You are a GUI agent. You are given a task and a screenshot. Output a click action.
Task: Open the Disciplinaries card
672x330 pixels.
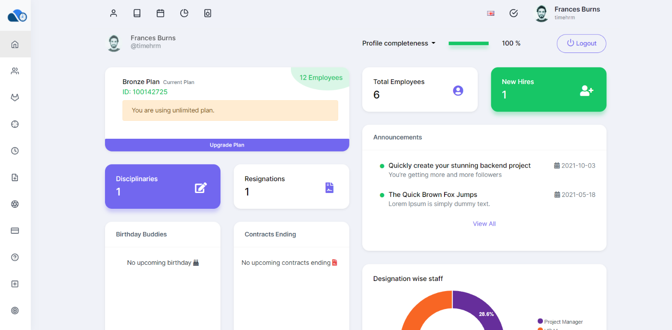click(163, 186)
